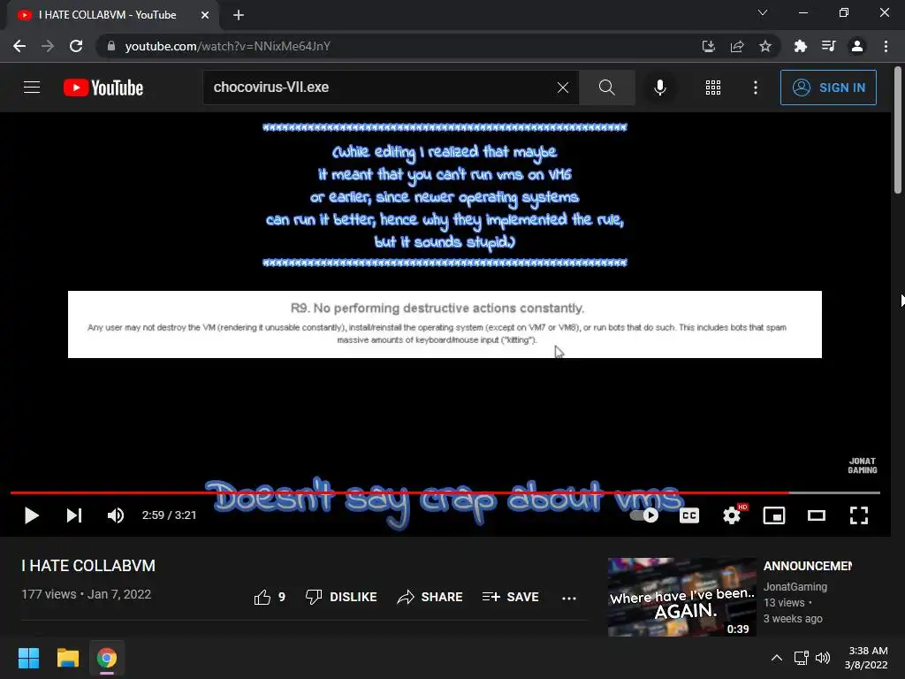View site information lock icon
Image resolution: width=905 pixels, height=679 pixels.
tap(111, 46)
